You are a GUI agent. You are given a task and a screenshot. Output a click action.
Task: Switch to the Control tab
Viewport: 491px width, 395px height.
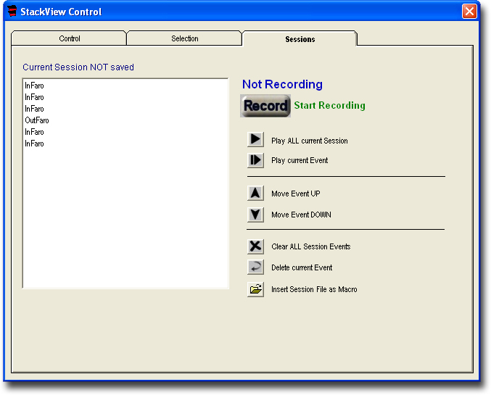pyautogui.click(x=69, y=38)
